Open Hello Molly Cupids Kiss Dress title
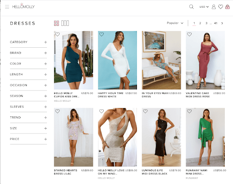 [66, 95]
